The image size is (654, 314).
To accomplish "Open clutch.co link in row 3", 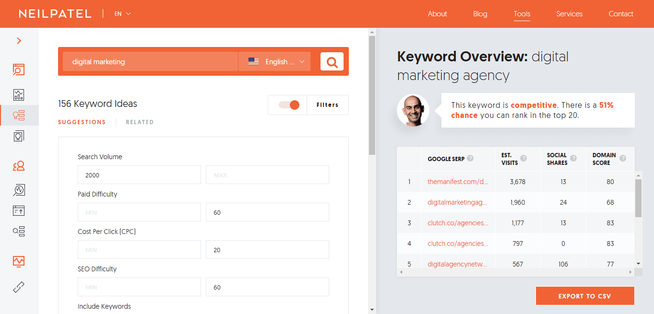I will (x=458, y=223).
